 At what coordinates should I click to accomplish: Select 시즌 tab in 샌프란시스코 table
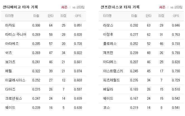click(162, 7)
